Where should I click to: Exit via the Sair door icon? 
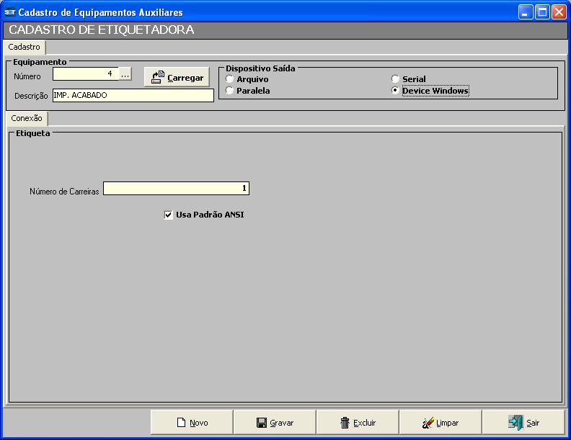(515, 423)
